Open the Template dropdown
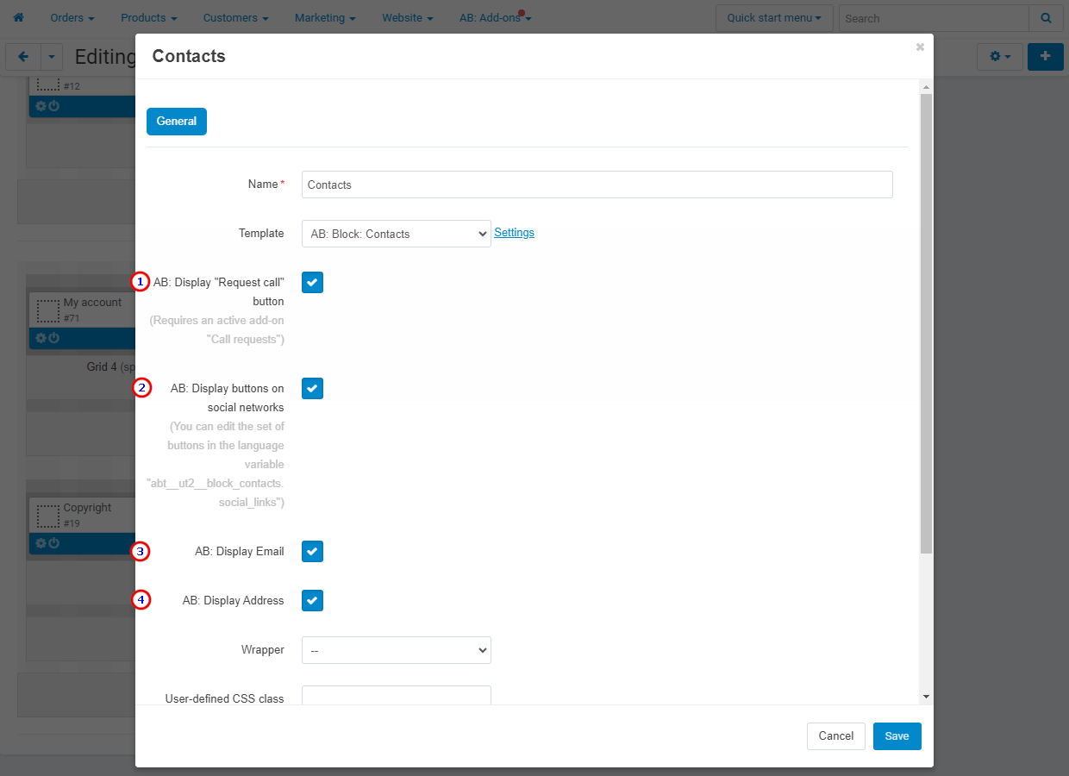The image size is (1069, 776). 397,234
